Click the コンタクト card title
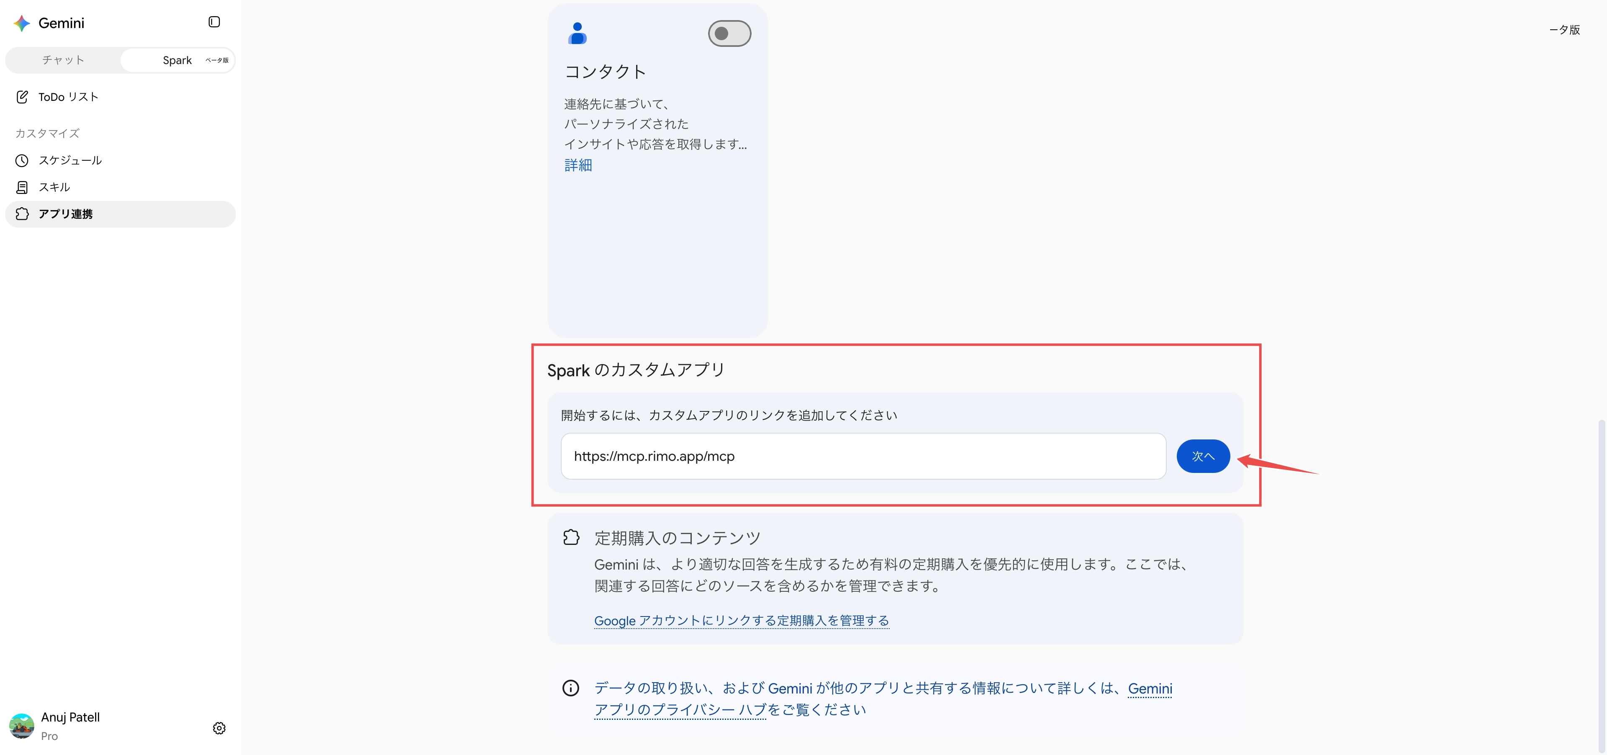1607x755 pixels. click(605, 72)
